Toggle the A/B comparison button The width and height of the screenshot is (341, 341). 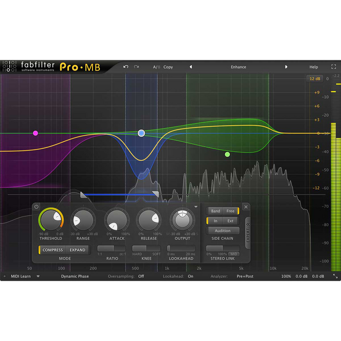click(156, 67)
